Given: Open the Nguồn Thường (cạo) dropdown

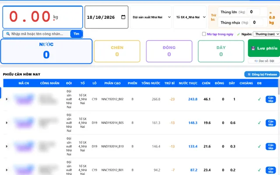Looking at the screenshot, I should pos(266,34).
